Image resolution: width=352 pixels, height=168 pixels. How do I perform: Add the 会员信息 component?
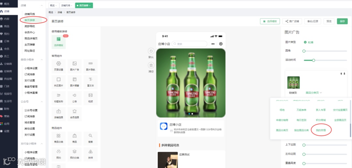75,114
